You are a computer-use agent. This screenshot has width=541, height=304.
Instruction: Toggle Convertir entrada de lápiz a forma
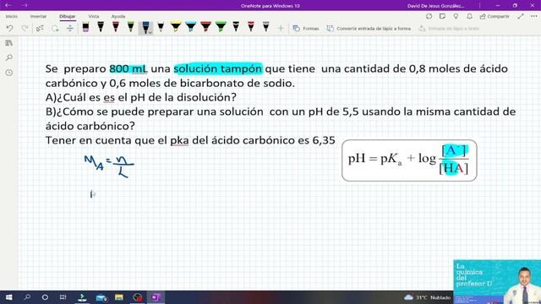tap(369, 28)
